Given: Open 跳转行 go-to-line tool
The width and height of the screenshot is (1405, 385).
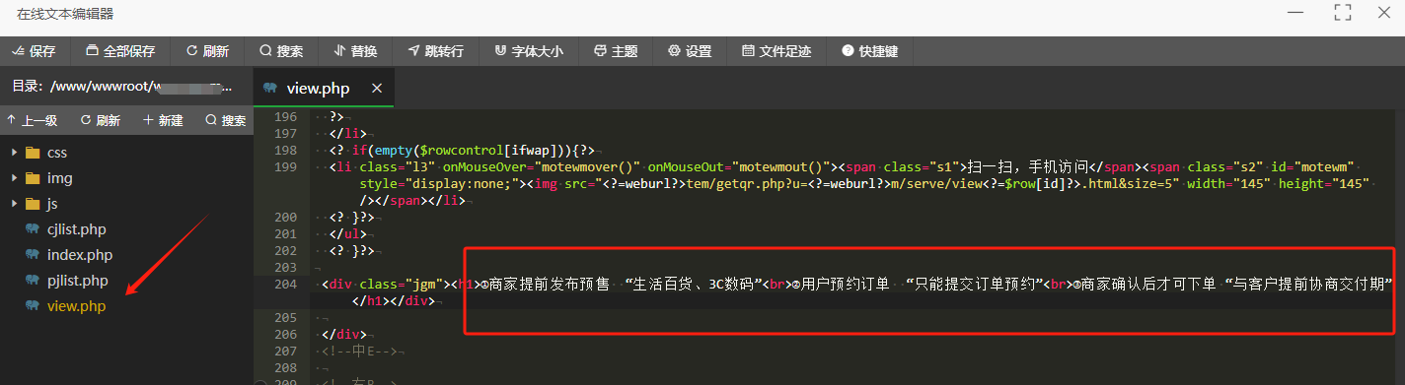Looking at the screenshot, I should 435,51.
